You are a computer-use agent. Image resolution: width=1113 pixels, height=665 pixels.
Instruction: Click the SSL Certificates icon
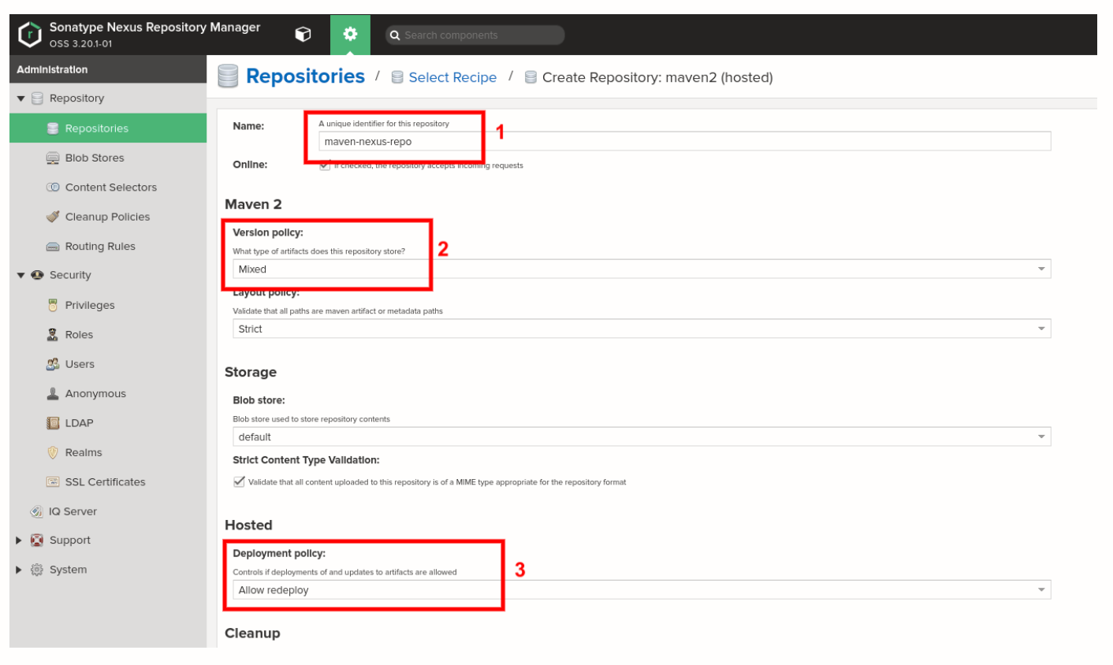pyautogui.click(x=53, y=481)
